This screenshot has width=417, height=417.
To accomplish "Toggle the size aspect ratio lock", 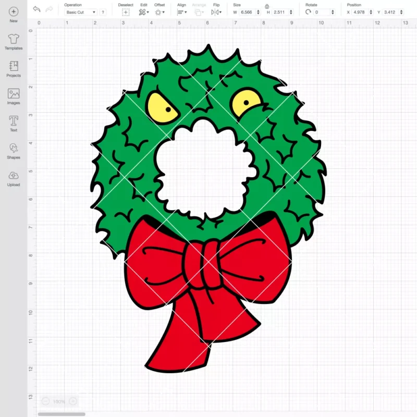I will coord(267,6).
